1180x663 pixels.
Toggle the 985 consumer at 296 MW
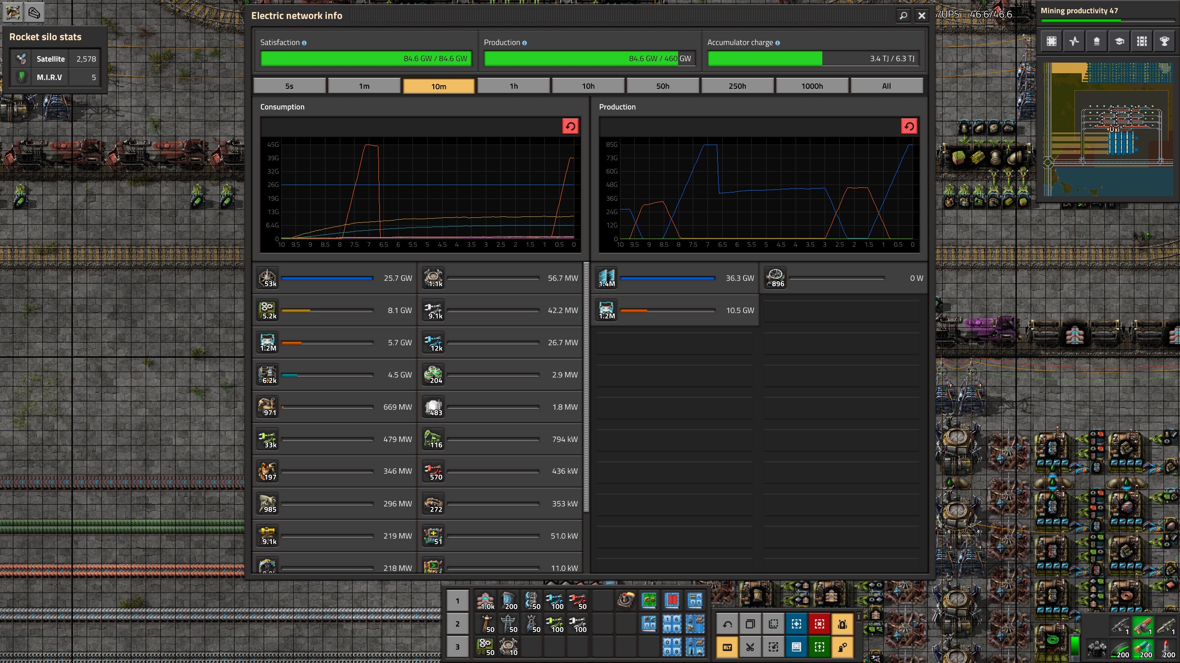335,504
